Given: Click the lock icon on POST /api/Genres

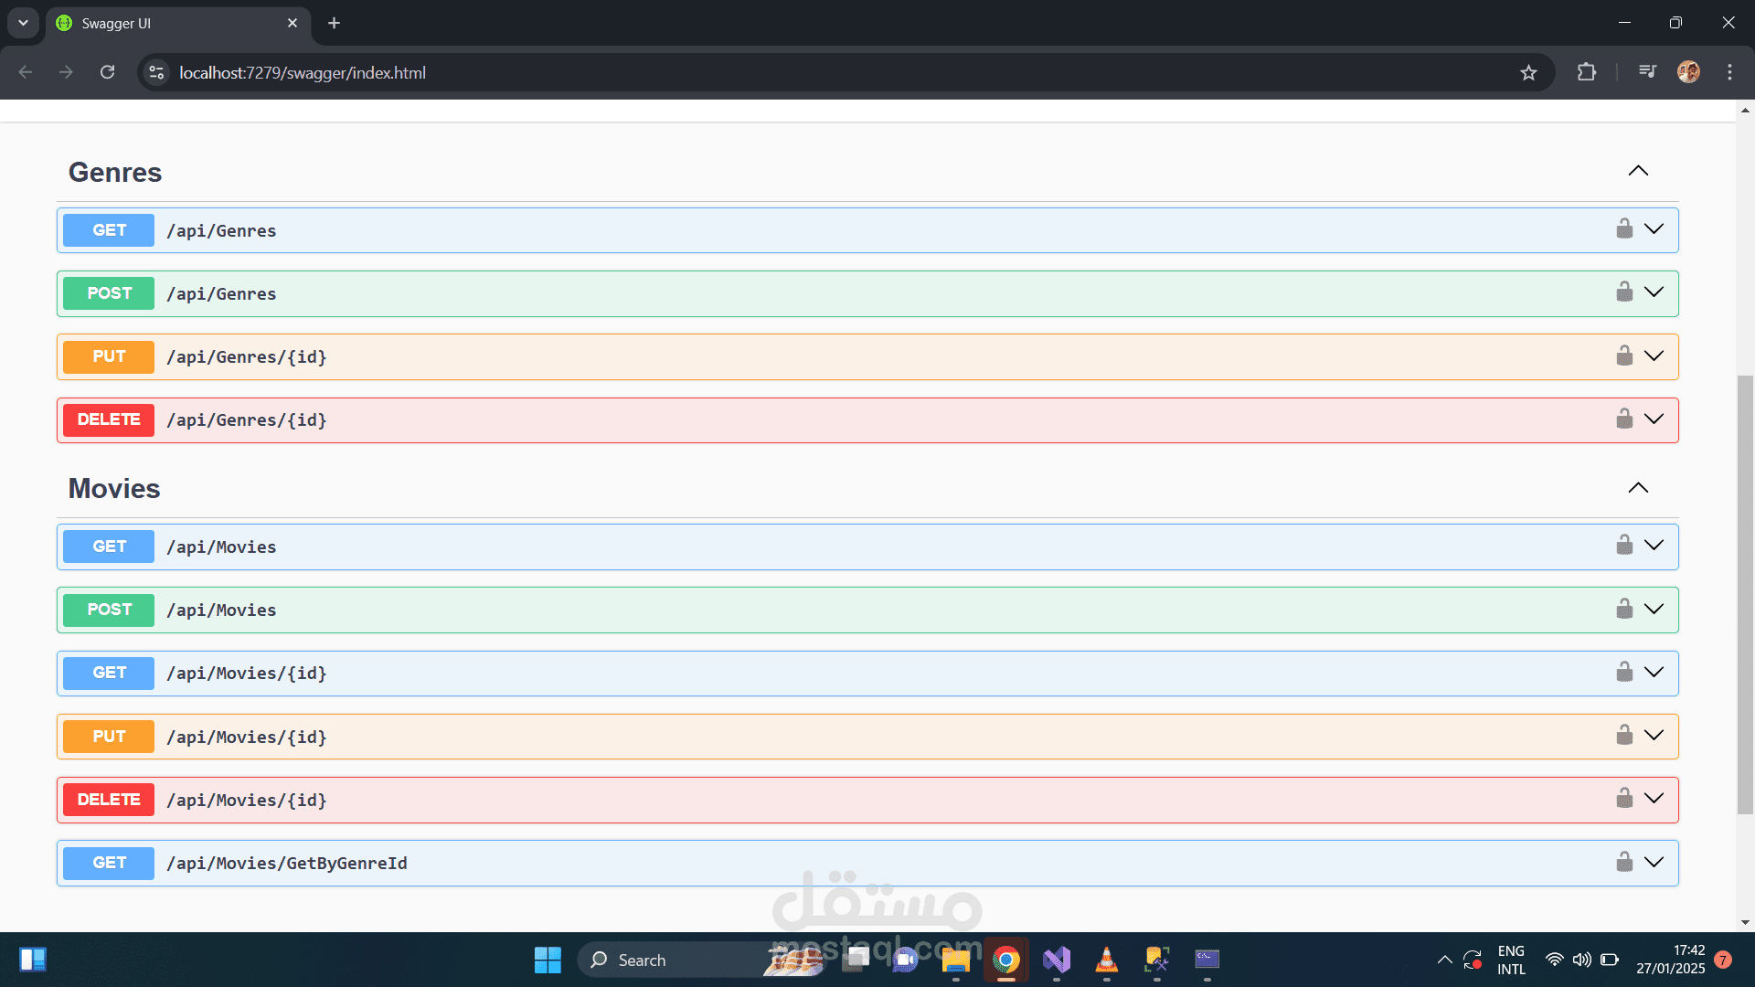Looking at the screenshot, I should pos(1624,292).
